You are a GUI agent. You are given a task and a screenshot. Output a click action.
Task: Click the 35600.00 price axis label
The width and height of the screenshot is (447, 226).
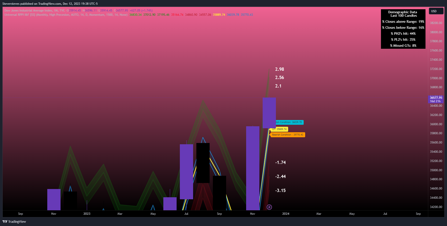coord(436,142)
